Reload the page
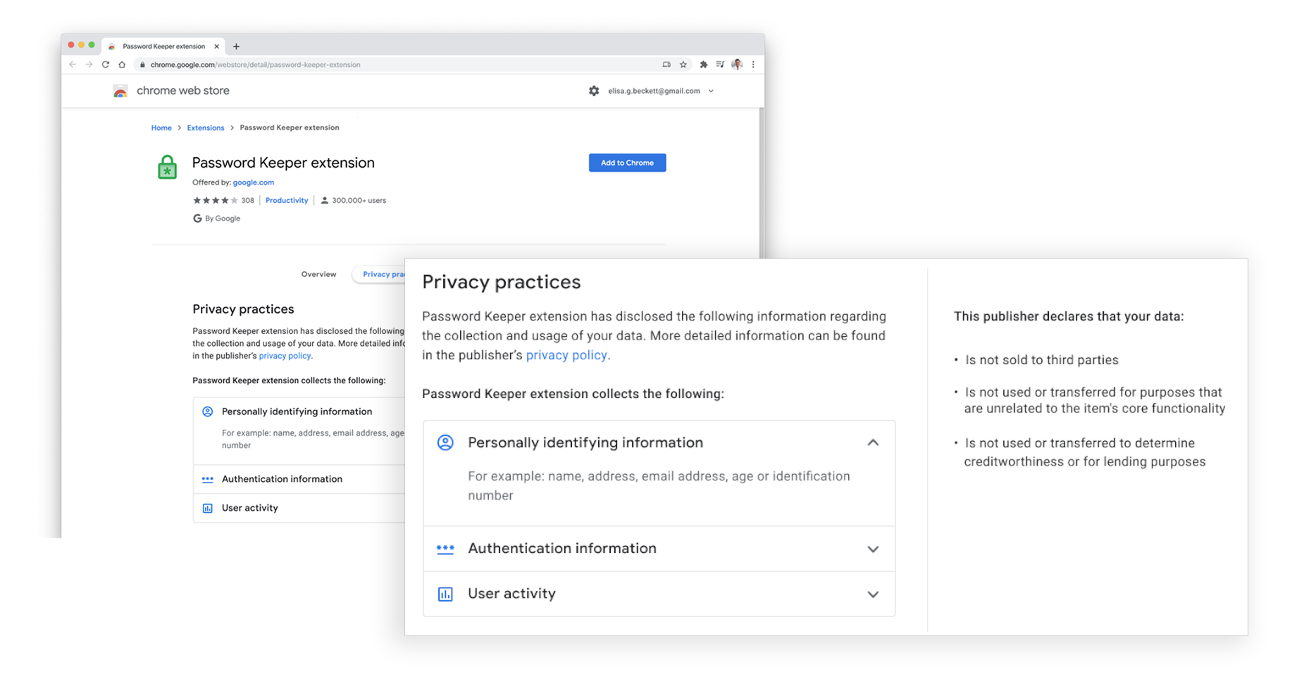This screenshot has height=689, width=1316. [106, 65]
